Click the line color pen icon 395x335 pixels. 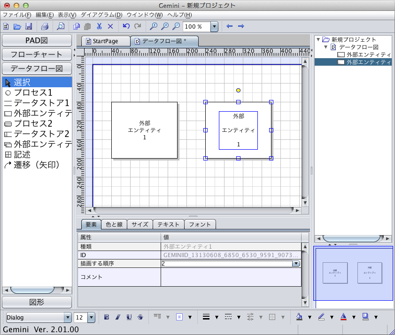pyautogui.click(x=321, y=317)
